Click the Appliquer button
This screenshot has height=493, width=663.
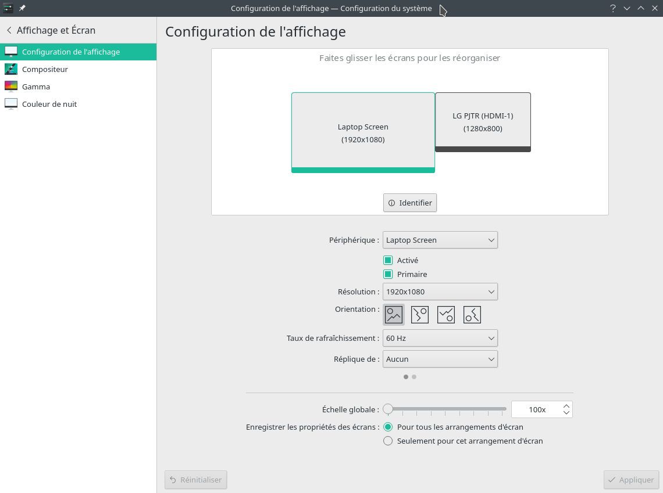[x=631, y=480]
